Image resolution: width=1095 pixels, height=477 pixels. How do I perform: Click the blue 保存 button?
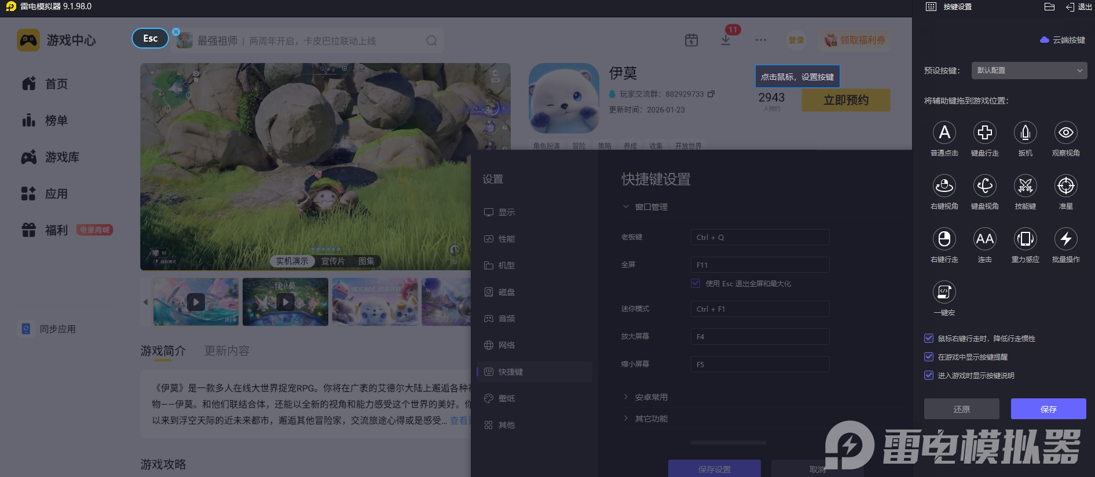click(x=1048, y=409)
